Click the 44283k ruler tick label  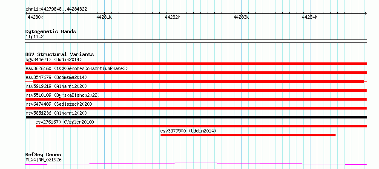[x=241, y=17]
